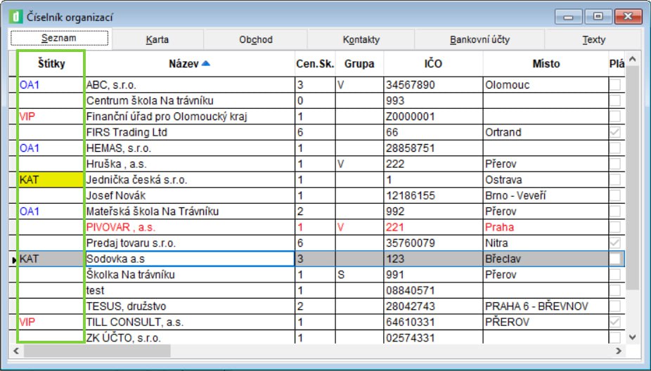Image resolution: width=651 pixels, height=371 pixels.
Task: Open the Texty tab
Action: (x=593, y=39)
